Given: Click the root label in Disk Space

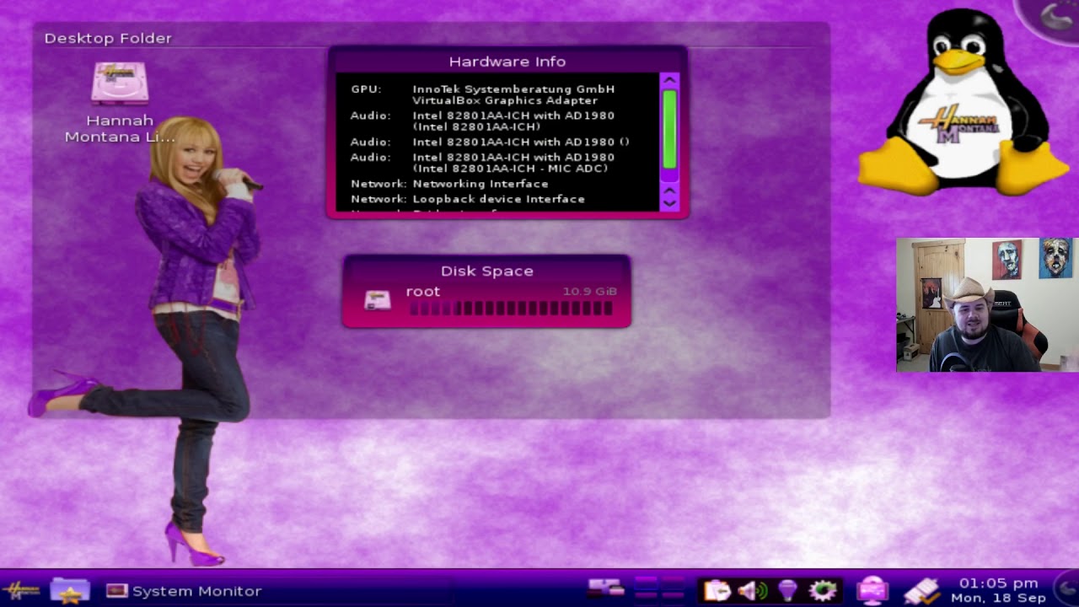Looking at the screenshot, I should 422,291.
